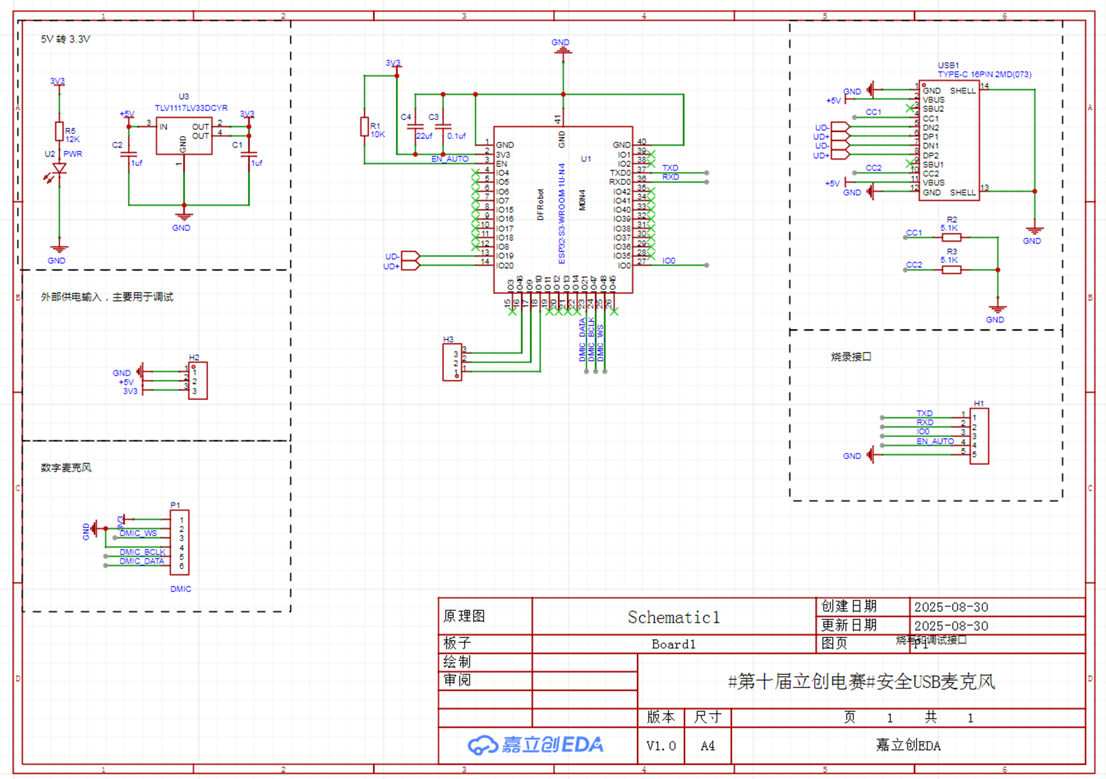1106x779 pixels.
Task: Select the USB1 TYPE-C connector symbol
Action: (x=949, y=141)
